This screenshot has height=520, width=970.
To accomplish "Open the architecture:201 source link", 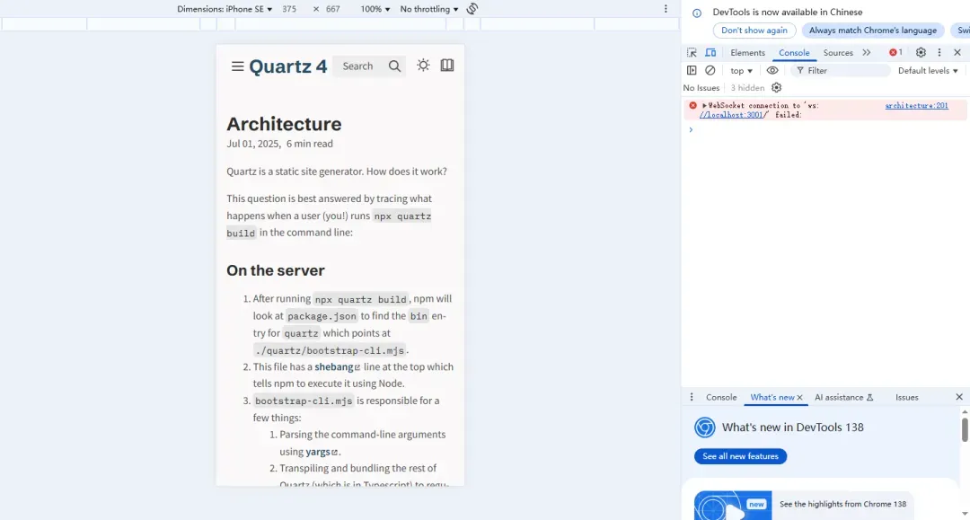I will tap(916, 106).
